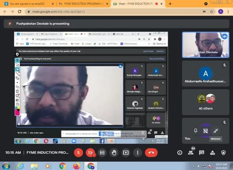The height and width of the screenshot is (170, 233).
Task: Click the red leave call button
Action: [151, 153]
